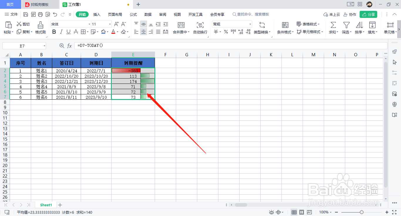Decrease indent
The height and width of the screenshot is (216, 401).
(158, 24)
